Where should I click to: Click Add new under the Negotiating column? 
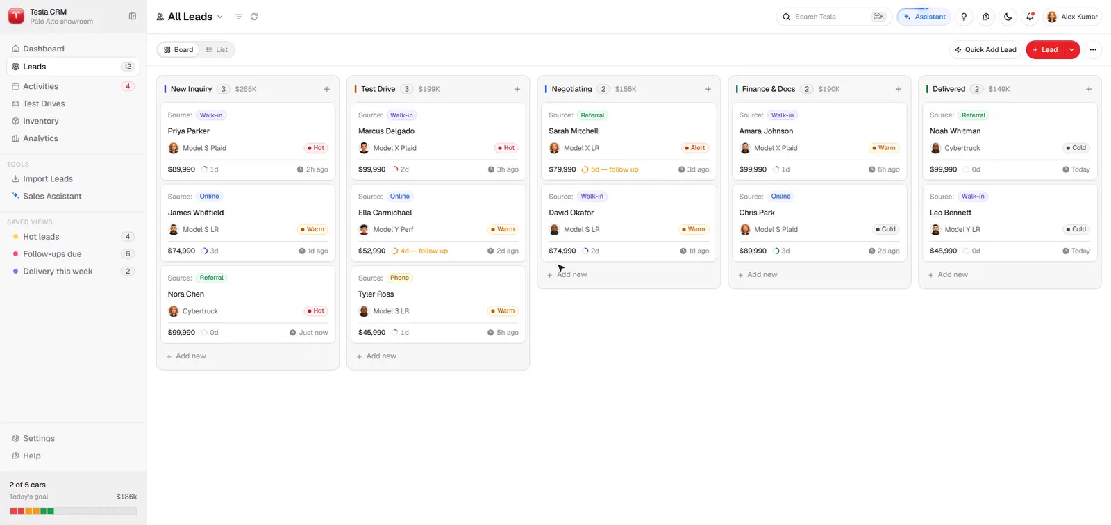click(567, 275)
